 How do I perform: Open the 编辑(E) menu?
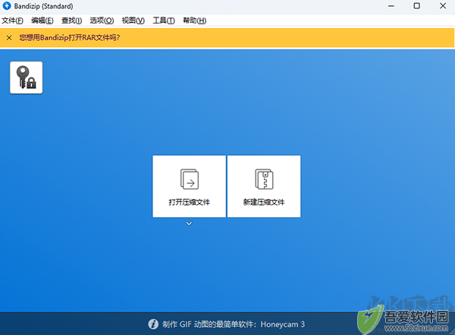tap(42, 21)
